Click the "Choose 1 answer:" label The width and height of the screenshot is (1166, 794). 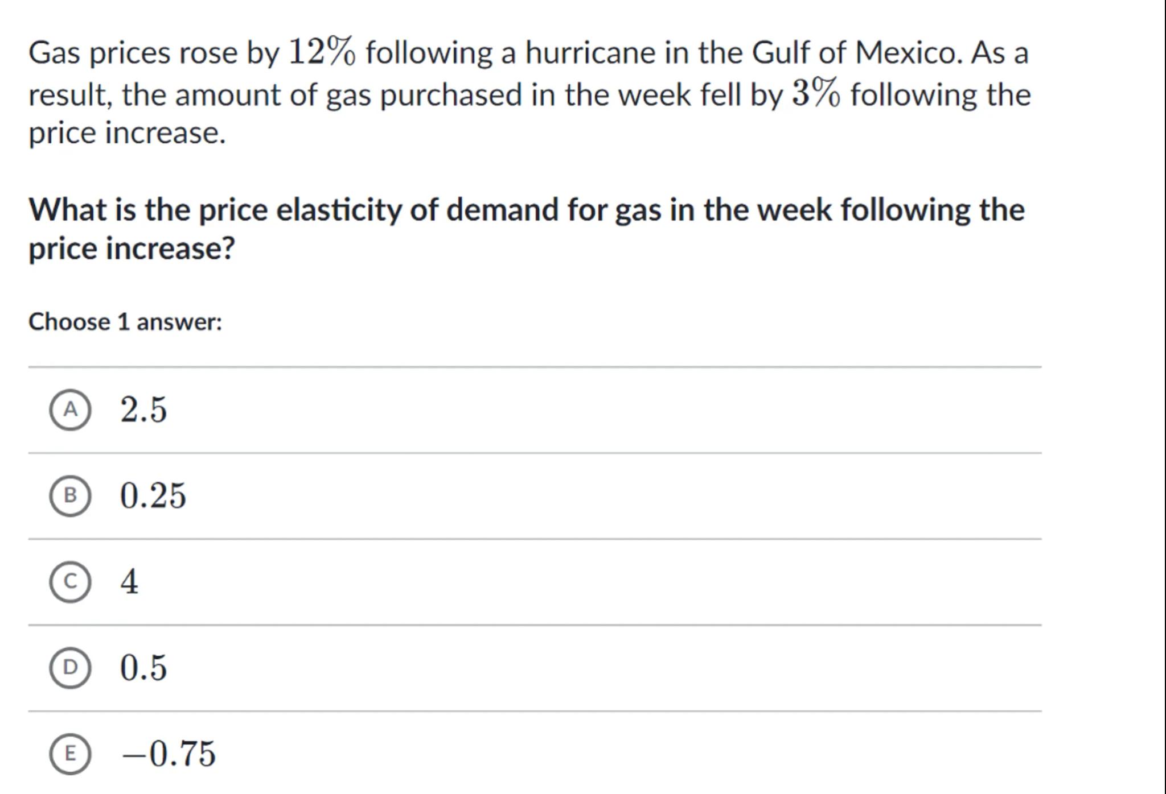tap(125, 322)
